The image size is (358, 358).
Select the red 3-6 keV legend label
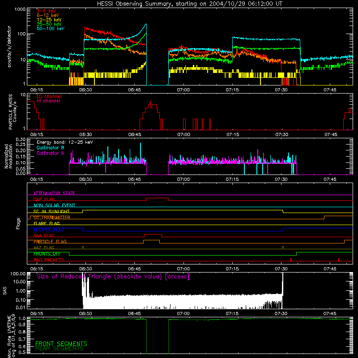(x=47, y=11)
